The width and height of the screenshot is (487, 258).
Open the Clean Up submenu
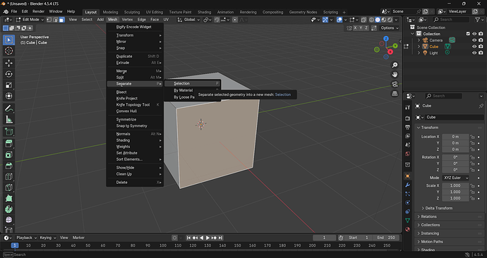click(x=135, y=174)
